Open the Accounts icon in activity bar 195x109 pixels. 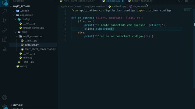pyautogui.click(x=5, y=97)
